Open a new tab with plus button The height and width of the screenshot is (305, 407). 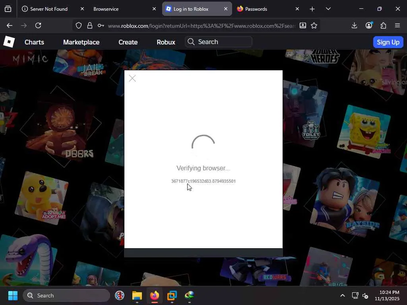pyautogui.click(x=312, y=9)
